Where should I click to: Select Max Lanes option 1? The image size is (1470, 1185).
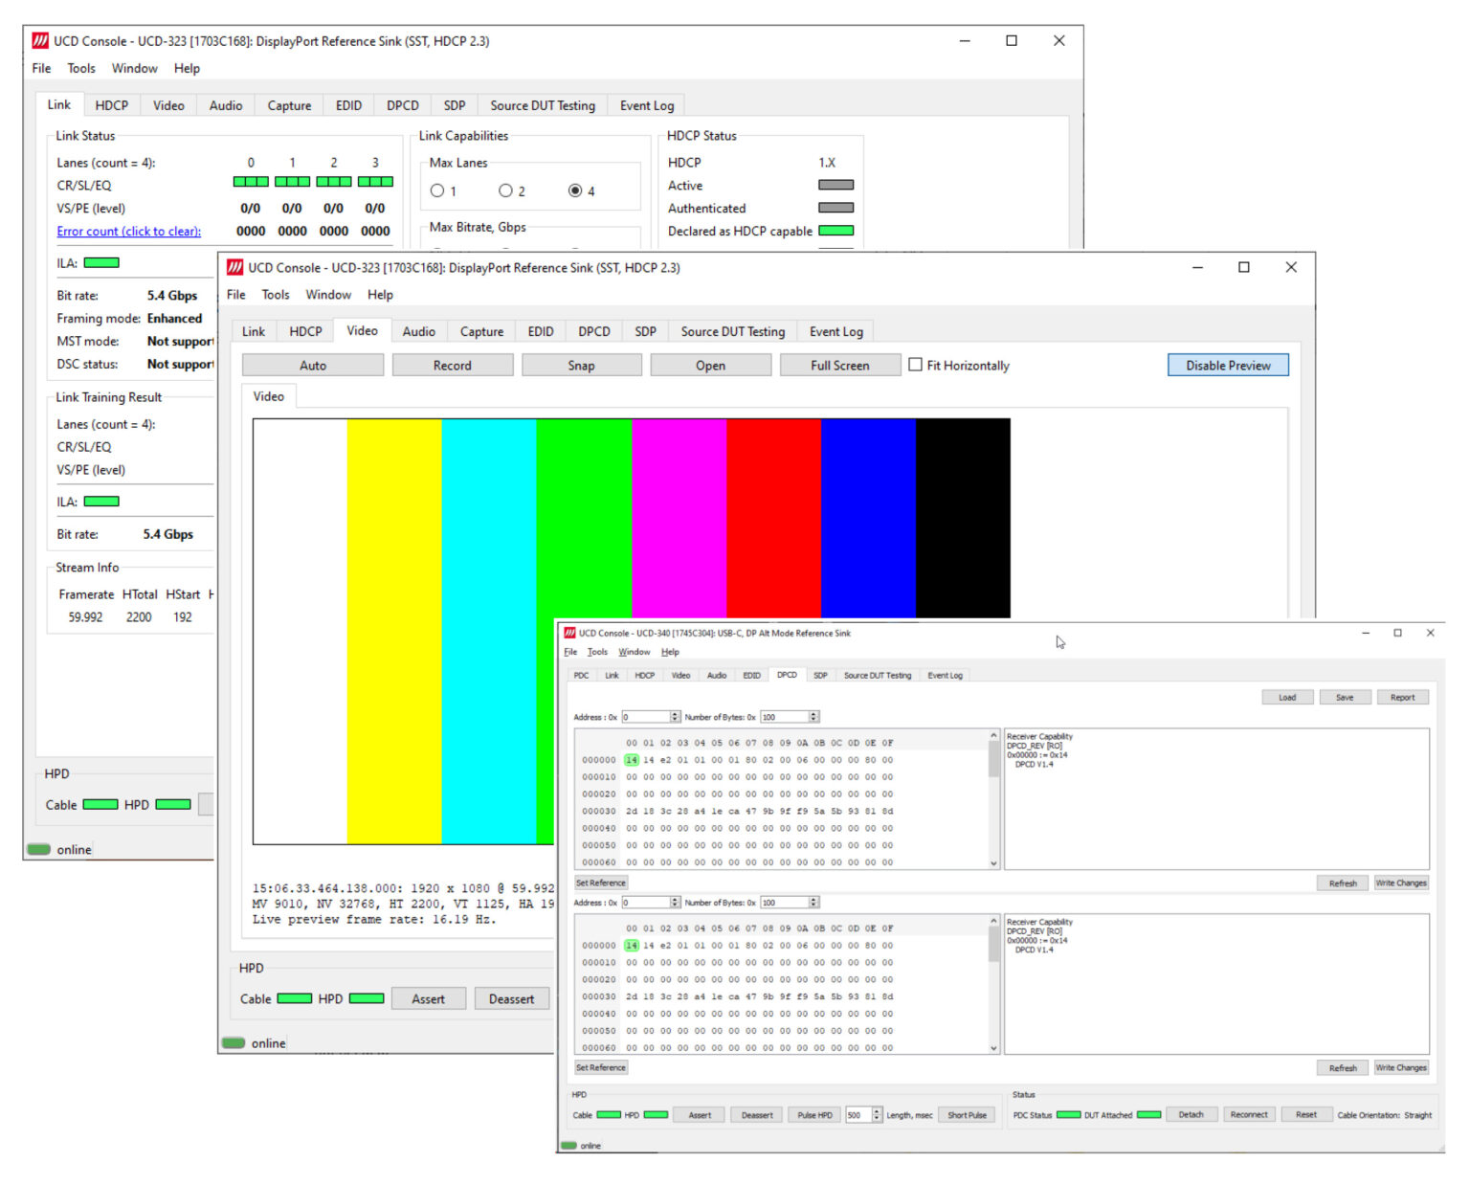pos(437,190)
